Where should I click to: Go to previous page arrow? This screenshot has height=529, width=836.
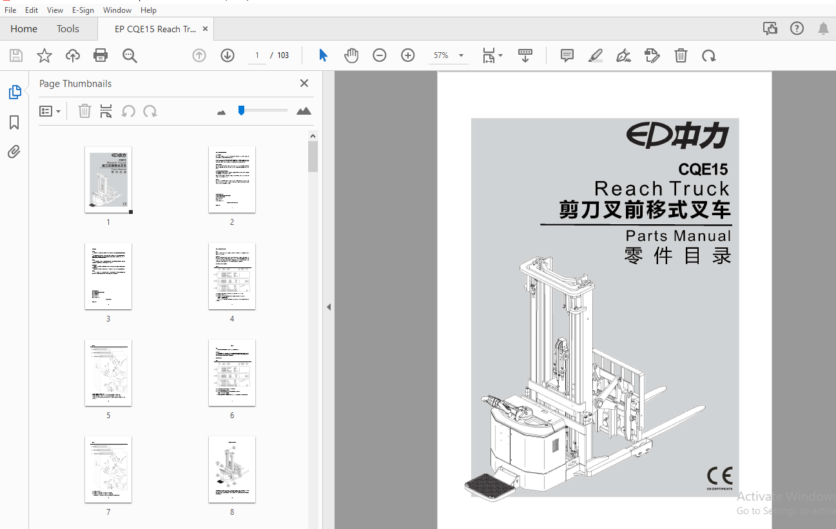pos(199,55)
